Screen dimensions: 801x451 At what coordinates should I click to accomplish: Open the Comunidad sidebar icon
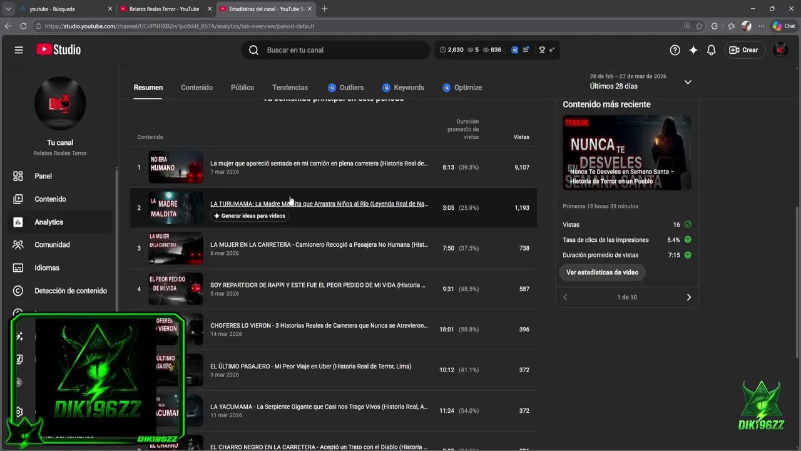[x=18, y=245]
